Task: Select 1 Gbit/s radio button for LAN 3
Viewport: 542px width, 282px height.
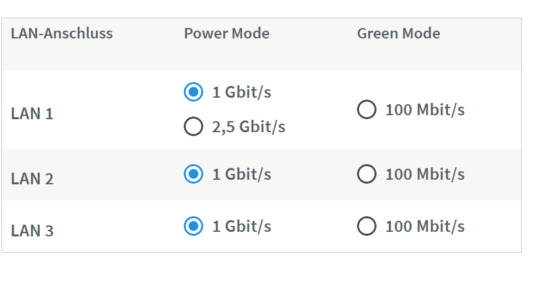Action: coord(193,227)
